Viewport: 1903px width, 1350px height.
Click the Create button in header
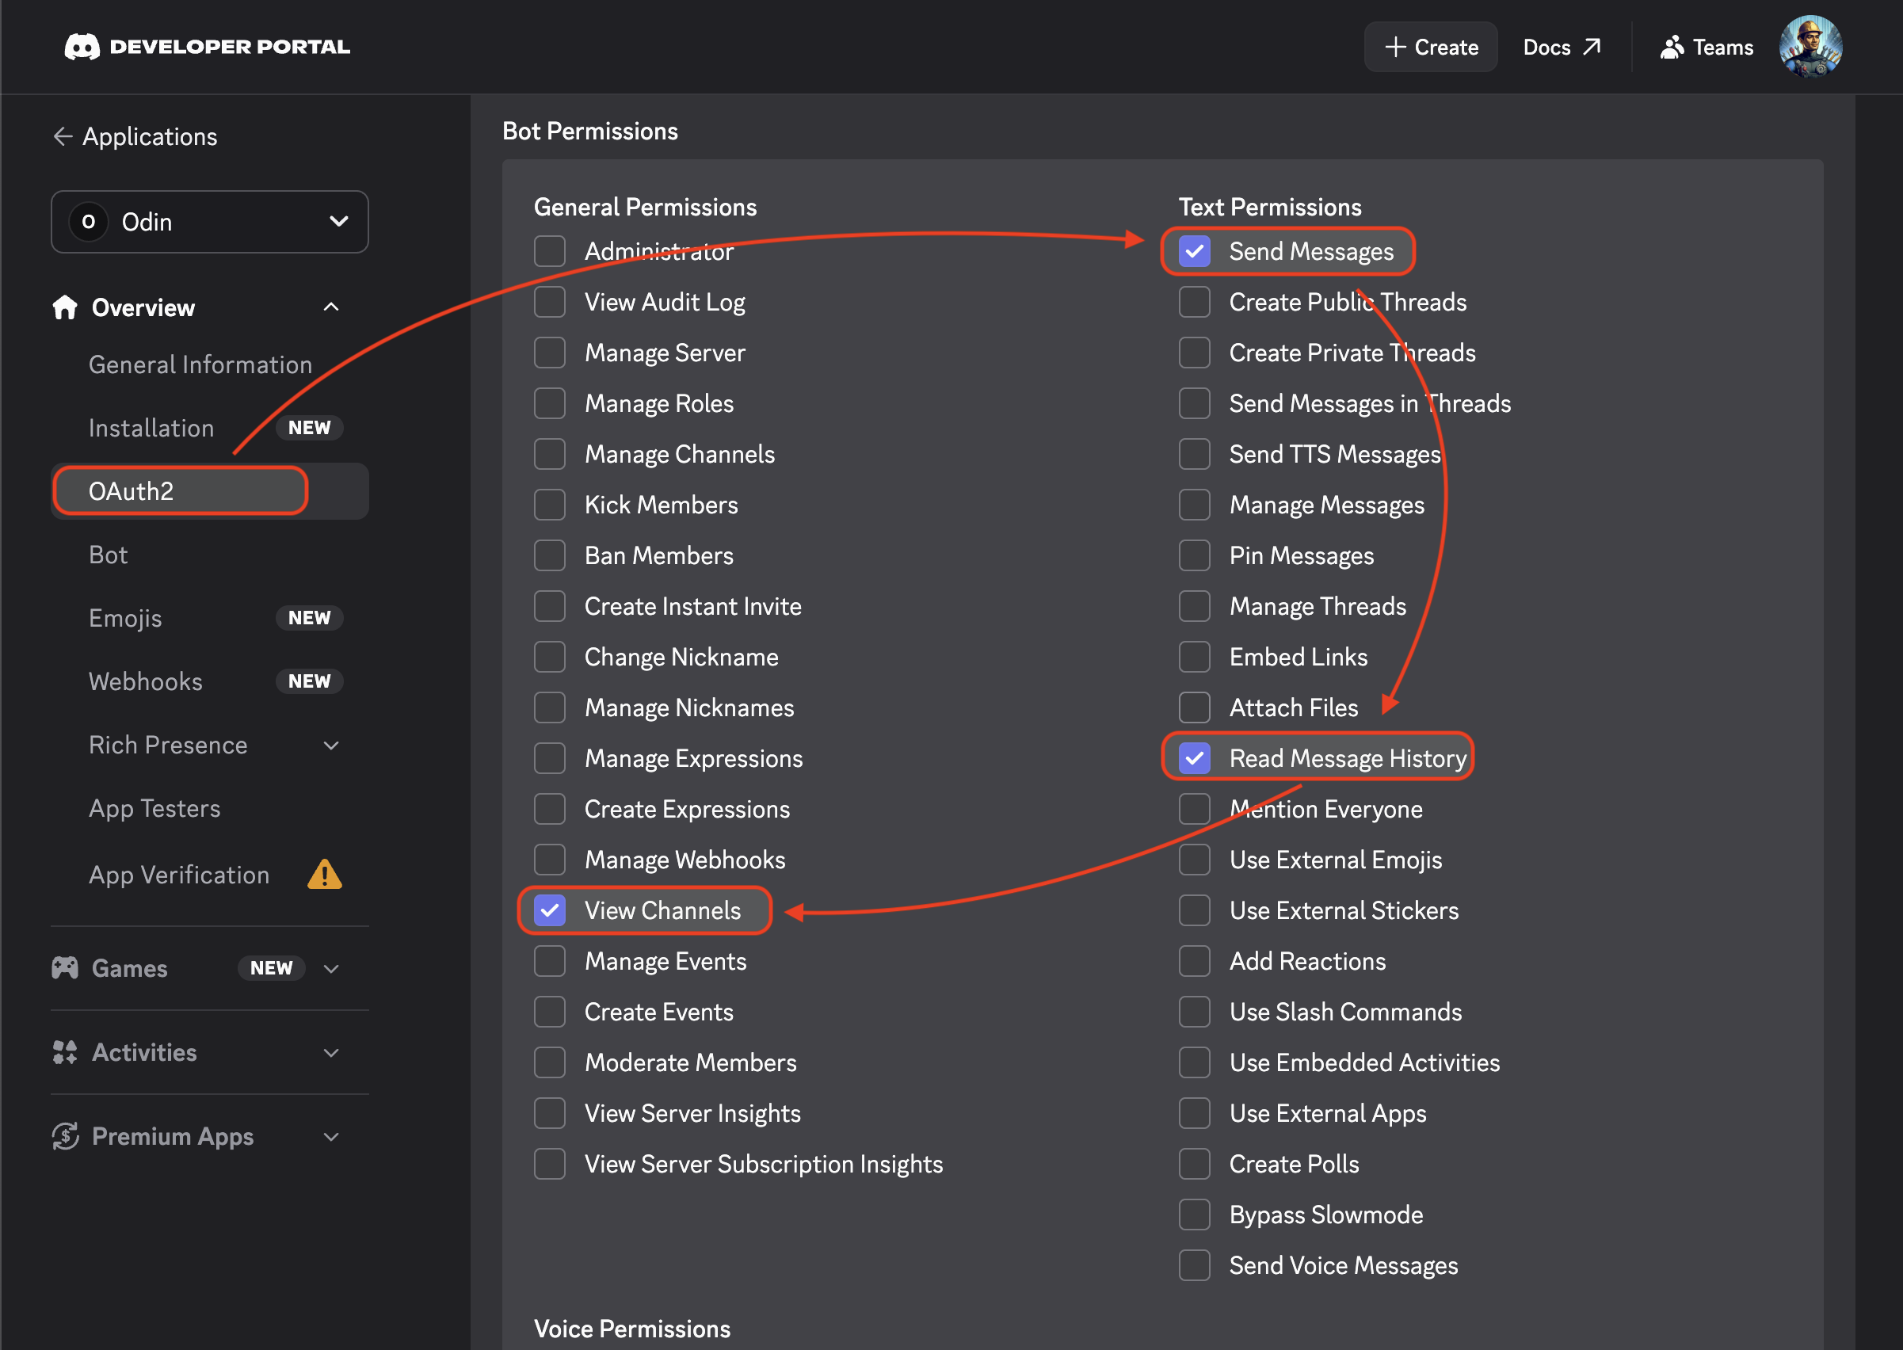1430,47
